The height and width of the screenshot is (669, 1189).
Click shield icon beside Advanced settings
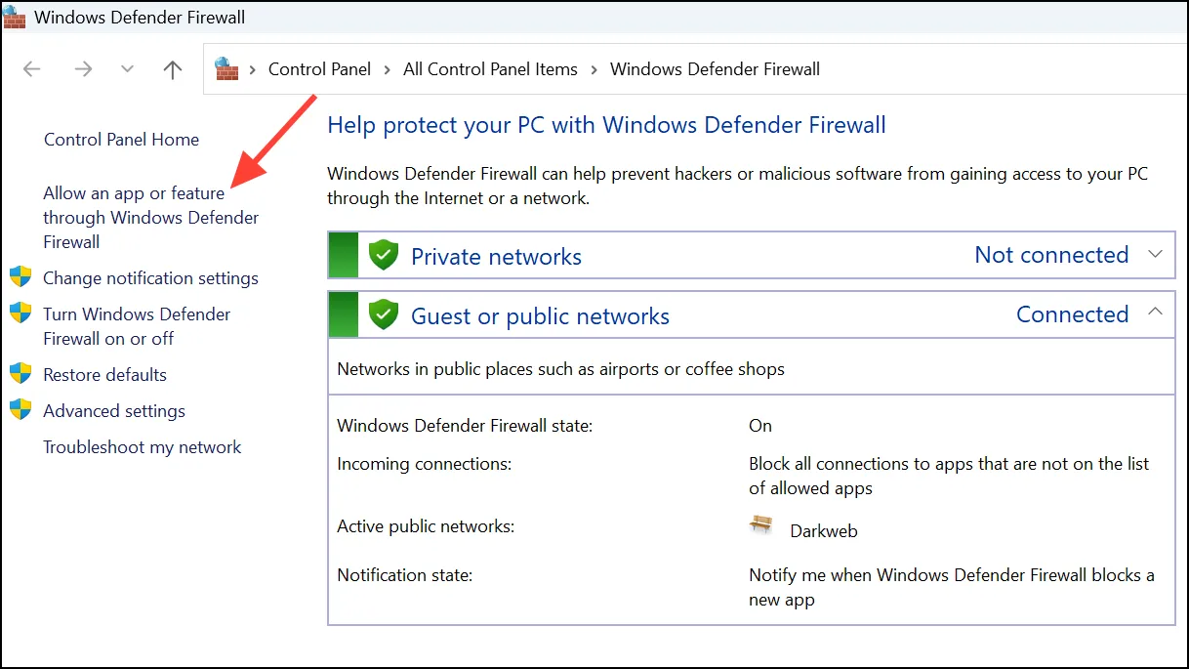tap(20, 410)
